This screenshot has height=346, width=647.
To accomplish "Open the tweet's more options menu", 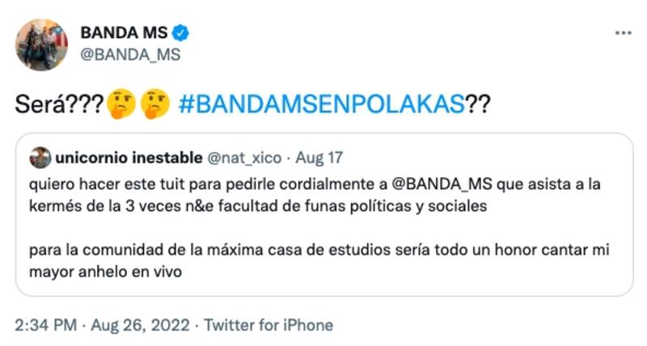I will [623, 33].
